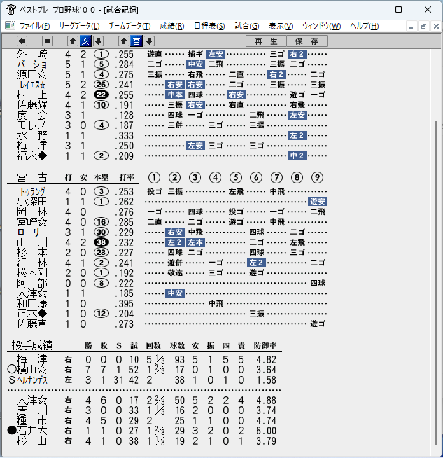Click team name 宮古 header
Image resolution: width=443 pixels, height=458 pixels.
pos(32,177)
